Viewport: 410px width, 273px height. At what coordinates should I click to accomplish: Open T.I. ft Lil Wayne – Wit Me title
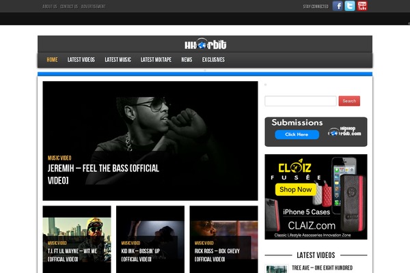[72, 255]
